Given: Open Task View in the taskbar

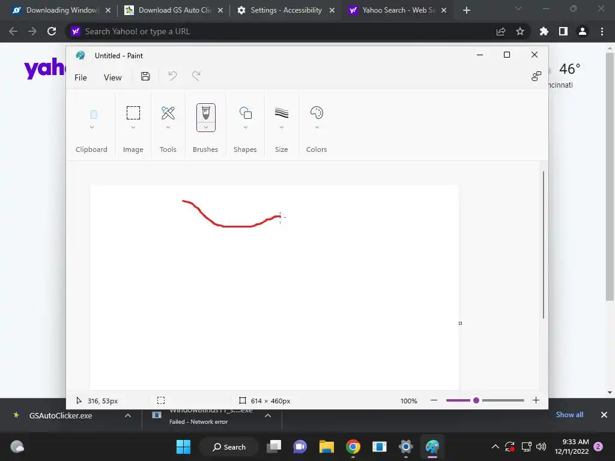Looking at the screenshot, I should point(274,447).
